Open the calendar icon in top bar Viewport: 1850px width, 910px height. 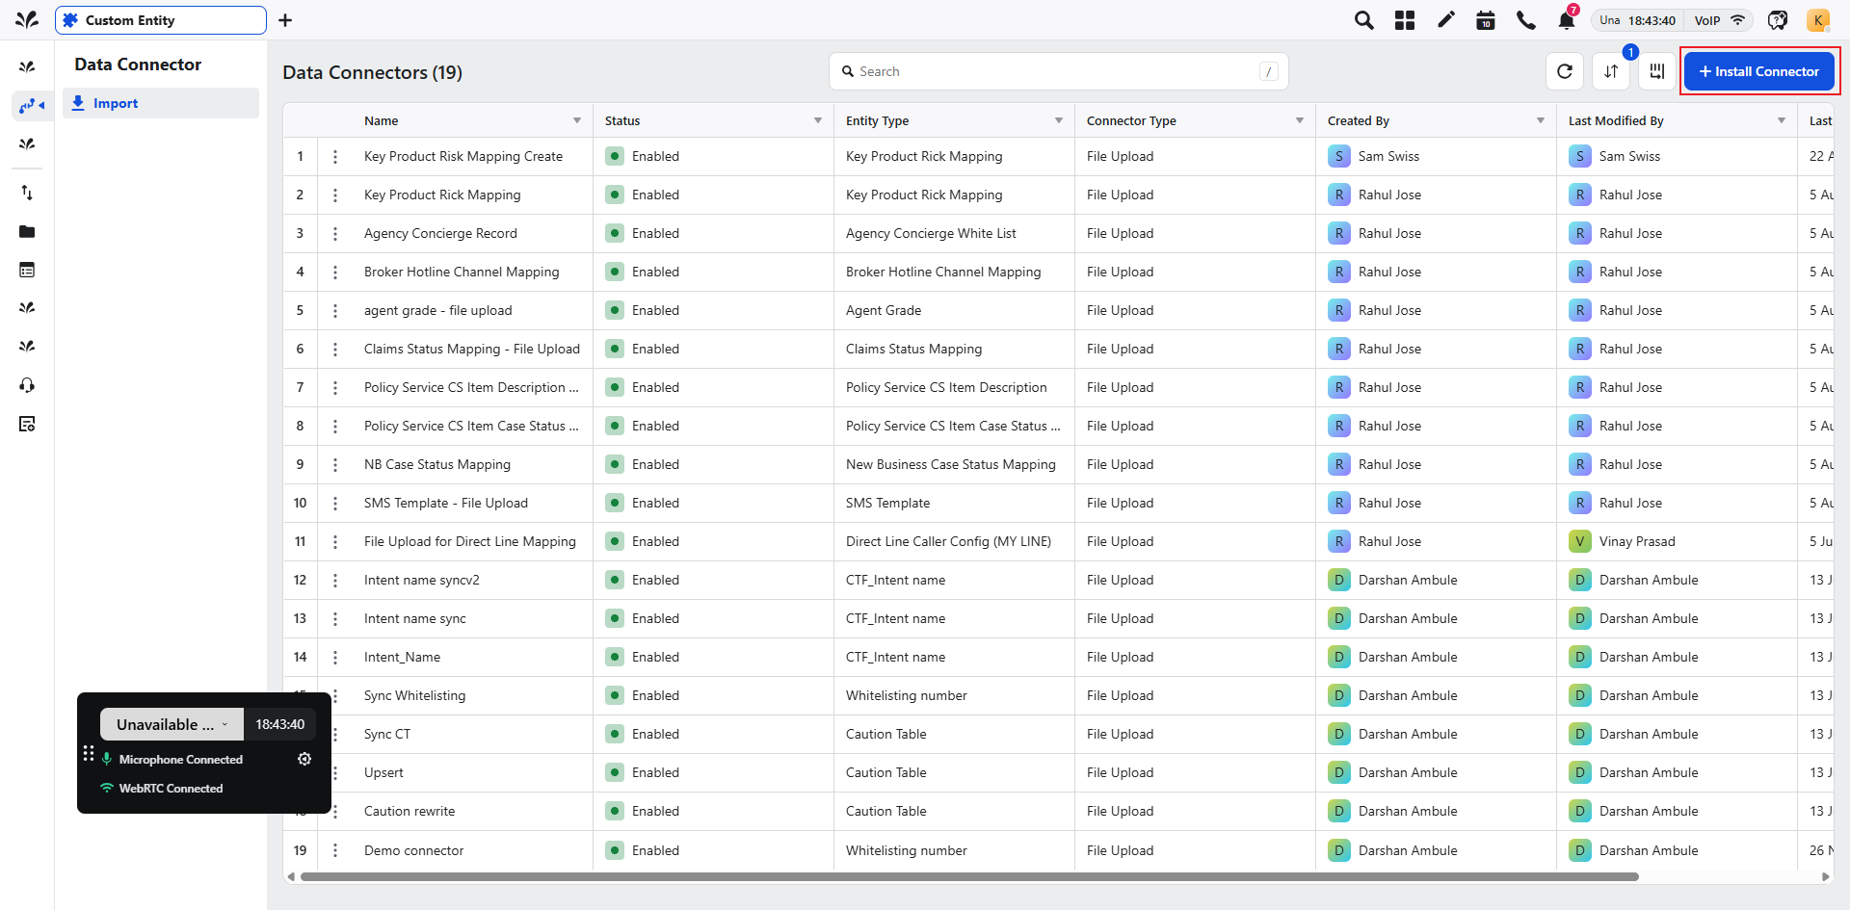point(1486,20)
